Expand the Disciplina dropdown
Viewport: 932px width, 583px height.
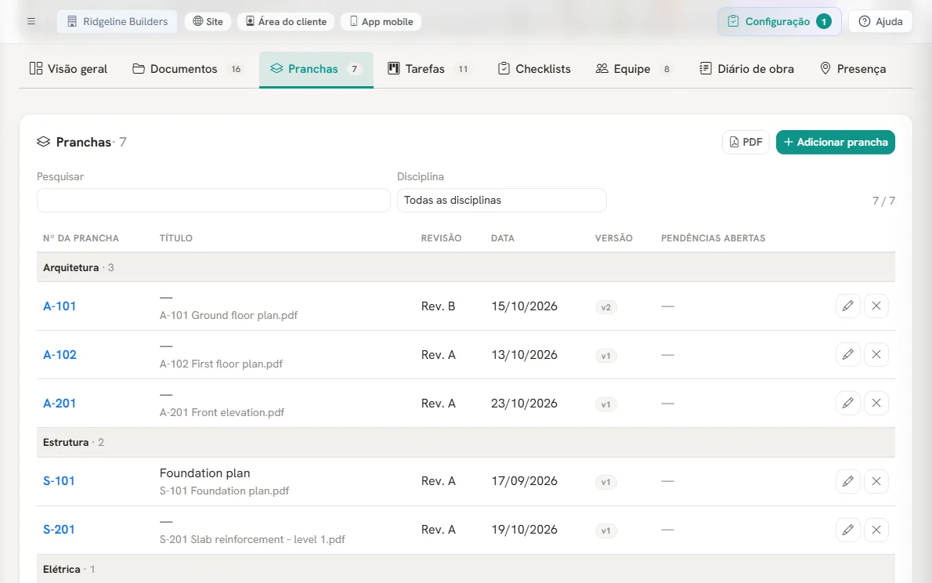[x=502, y=201]
